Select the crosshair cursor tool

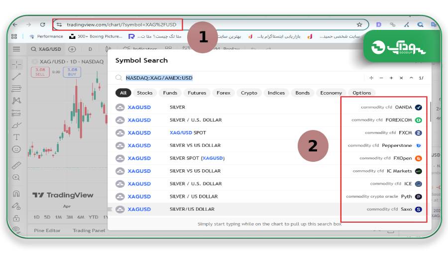click(16, 64)
